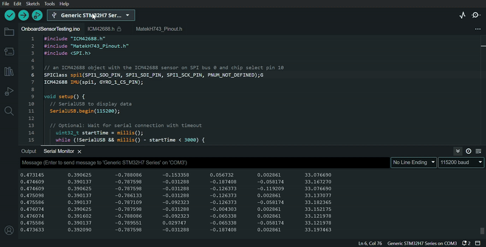Screen dimensions: 486x247
Task: Click serial value 0.029747
Action: tap(174, 223)
